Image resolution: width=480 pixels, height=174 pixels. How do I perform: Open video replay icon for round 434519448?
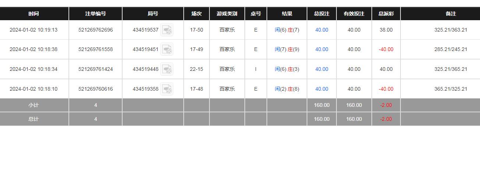(x=167, y=69)
